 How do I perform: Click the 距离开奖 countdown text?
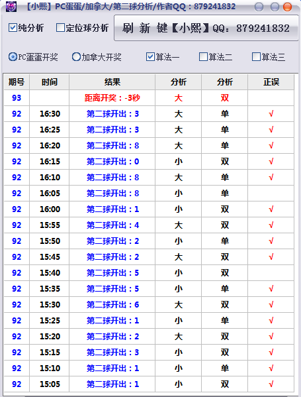pyautogui.click(x=112, y=97)
